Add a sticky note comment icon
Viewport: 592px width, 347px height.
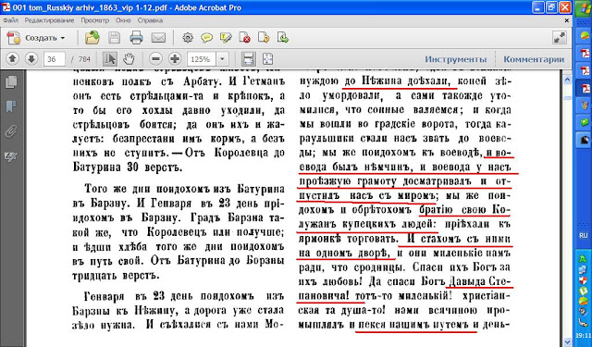206,38
